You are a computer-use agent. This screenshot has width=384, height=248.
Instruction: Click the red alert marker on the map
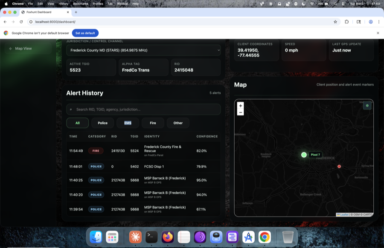coord(339,167)
